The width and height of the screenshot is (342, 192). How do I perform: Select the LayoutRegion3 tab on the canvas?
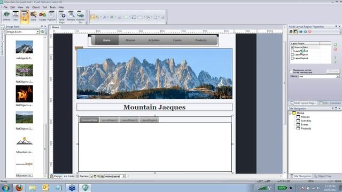pos(129,120)
